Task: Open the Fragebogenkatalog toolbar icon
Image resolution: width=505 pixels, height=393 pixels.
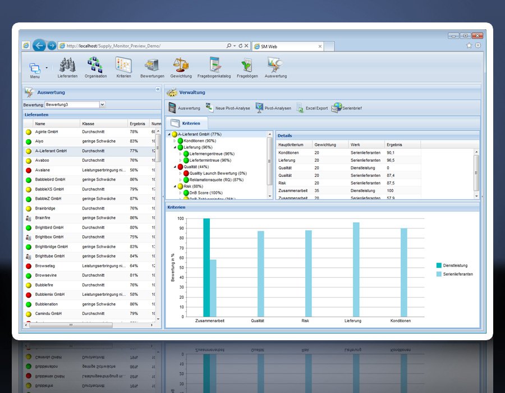Action: [214, 65]
